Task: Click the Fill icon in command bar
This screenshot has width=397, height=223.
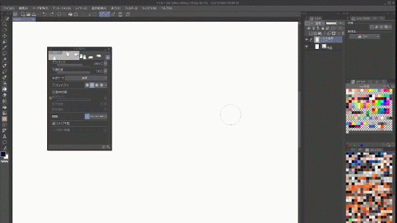Action: tap(70, 14)
